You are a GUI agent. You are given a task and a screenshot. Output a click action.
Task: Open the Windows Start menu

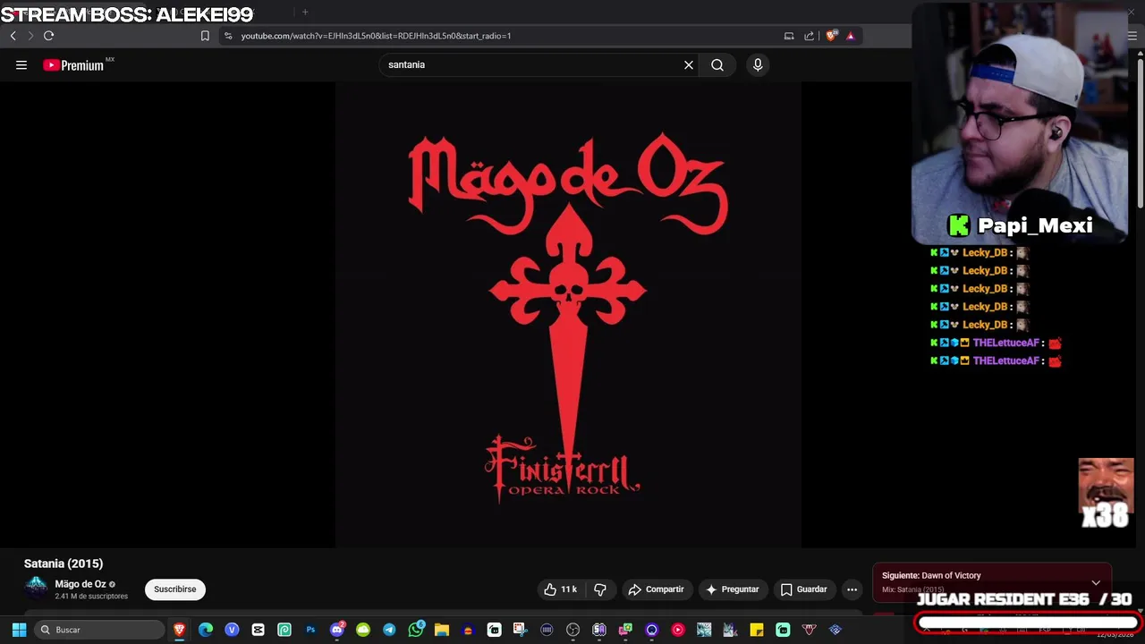coord(19,630)
